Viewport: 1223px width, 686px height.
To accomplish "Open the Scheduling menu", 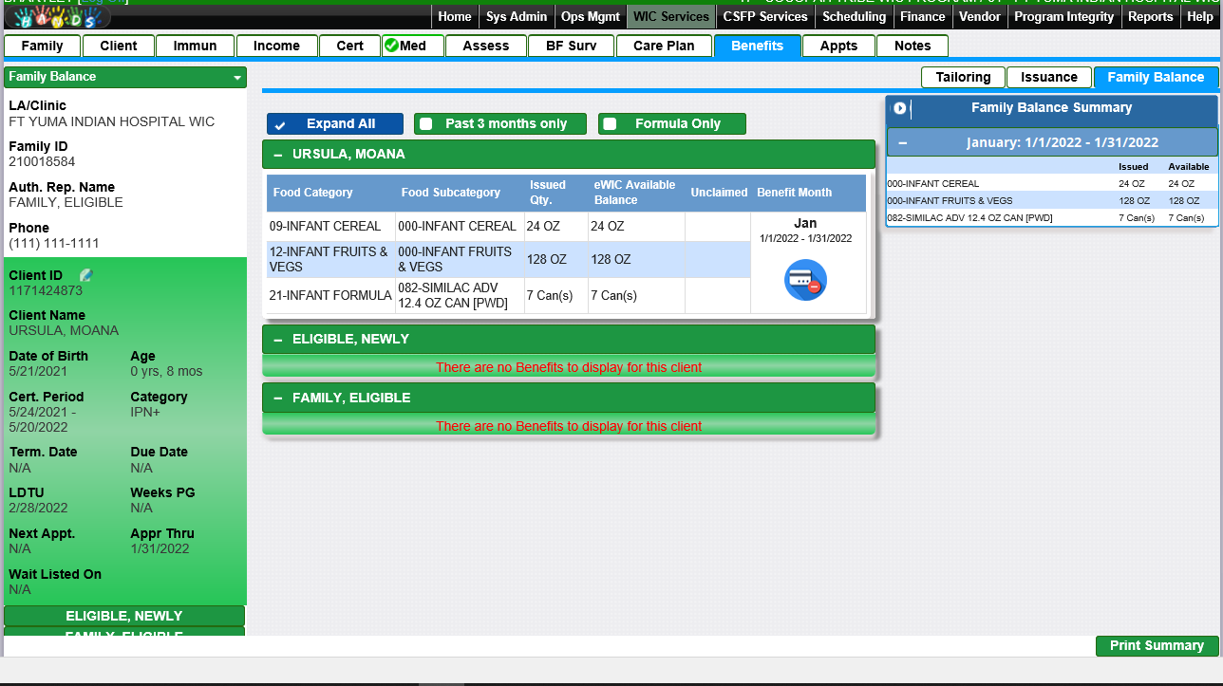I will [x=854, y=16].
